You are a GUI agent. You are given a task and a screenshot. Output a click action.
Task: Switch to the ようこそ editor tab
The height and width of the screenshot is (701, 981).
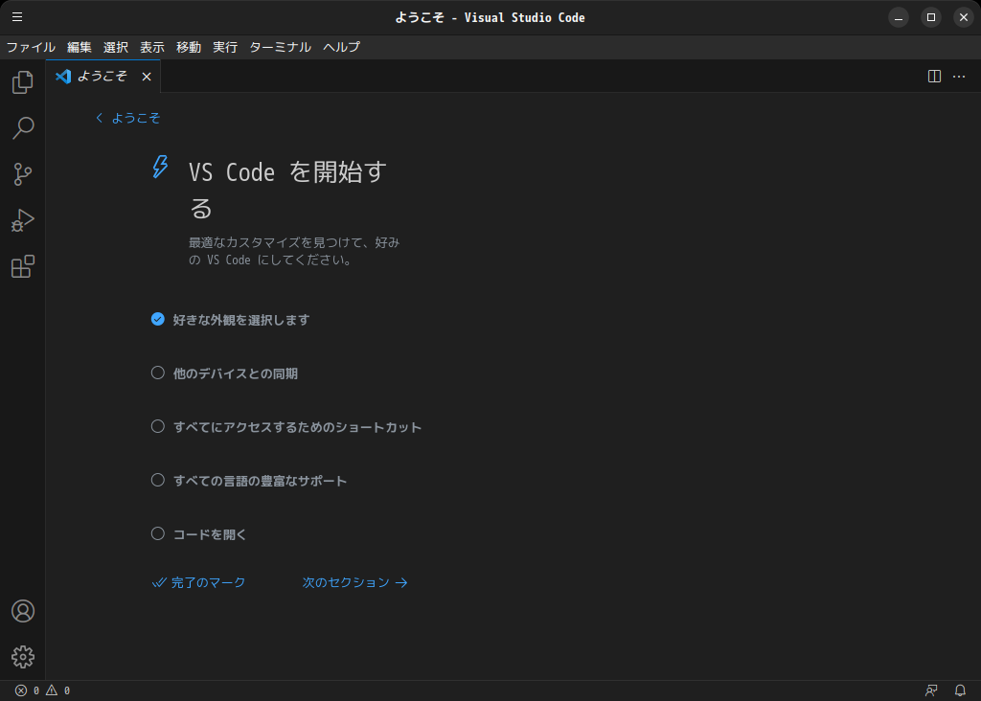(102, 77)
